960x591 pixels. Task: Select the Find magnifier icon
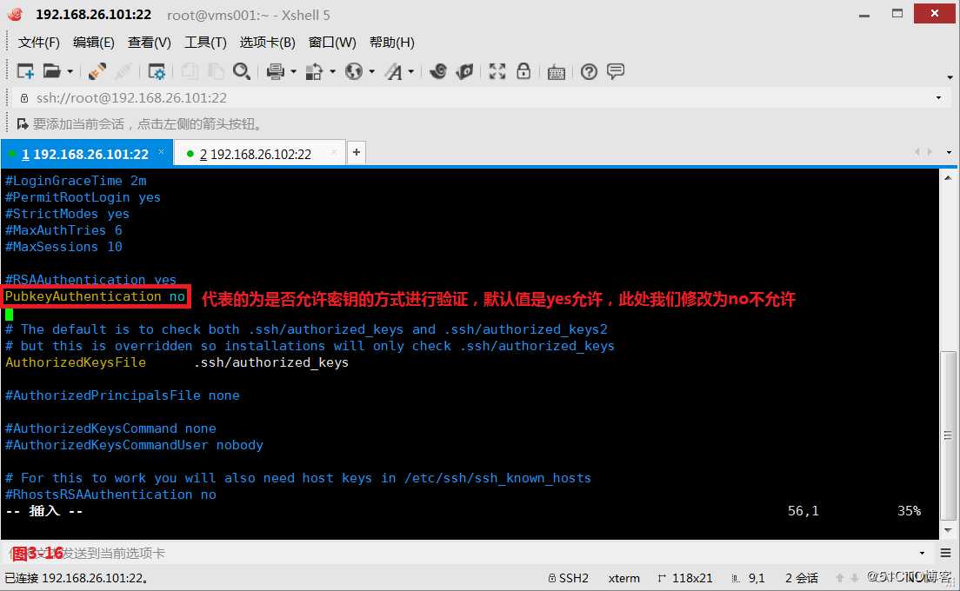pyautogui.click(x=241, y=70)
